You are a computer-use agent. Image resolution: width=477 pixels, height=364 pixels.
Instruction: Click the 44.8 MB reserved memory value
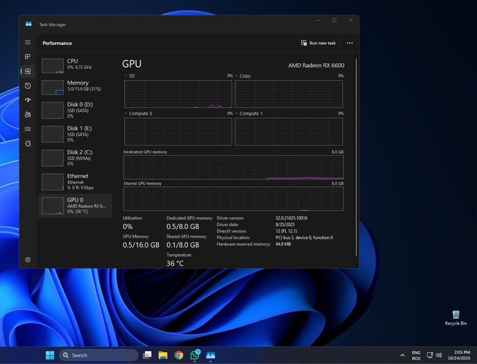(x=283, y=244)
